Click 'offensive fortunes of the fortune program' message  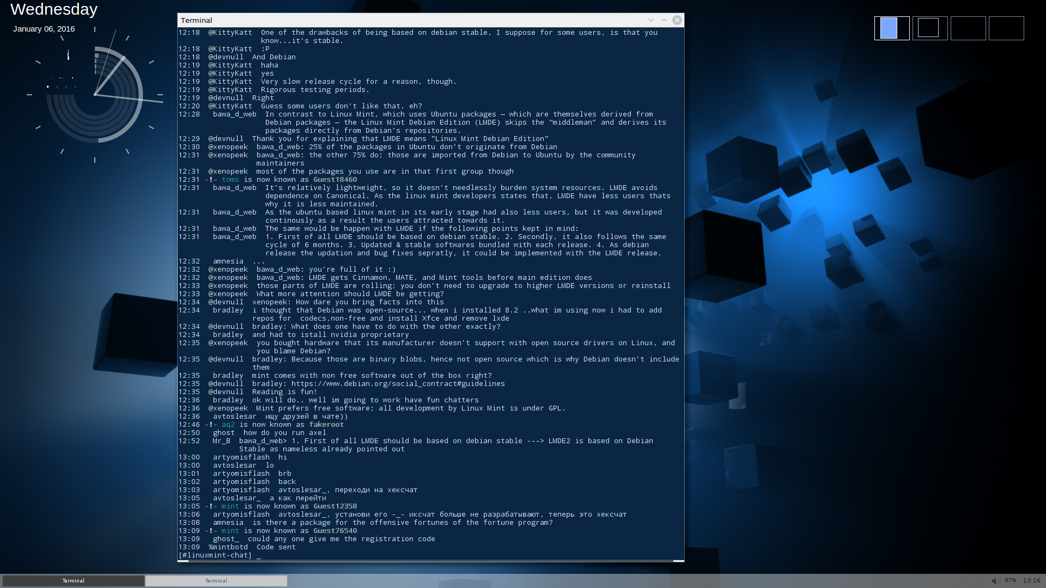pos(402,523)
